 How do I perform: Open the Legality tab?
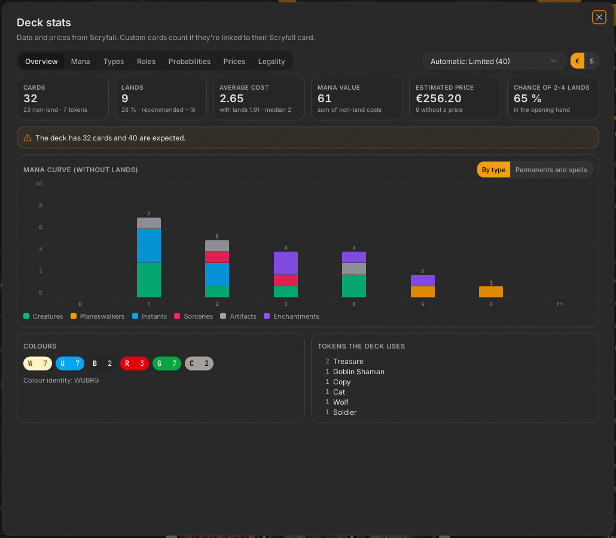click(x=272, y=61)
